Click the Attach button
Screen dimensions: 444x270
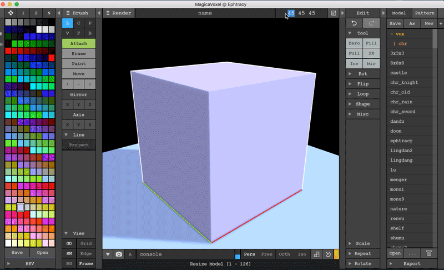click(x=78, y=43)
